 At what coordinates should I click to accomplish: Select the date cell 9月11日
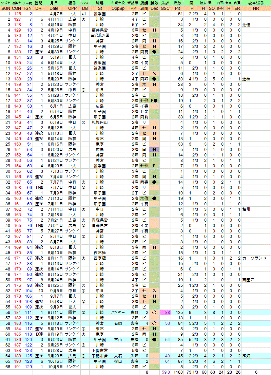click(55, 313)
